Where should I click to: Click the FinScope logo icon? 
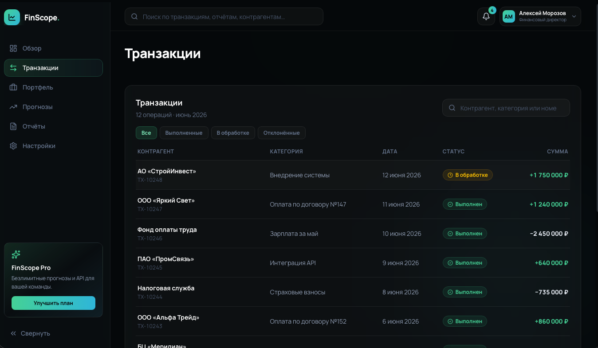pyautogui.click(x=12, y=17)
